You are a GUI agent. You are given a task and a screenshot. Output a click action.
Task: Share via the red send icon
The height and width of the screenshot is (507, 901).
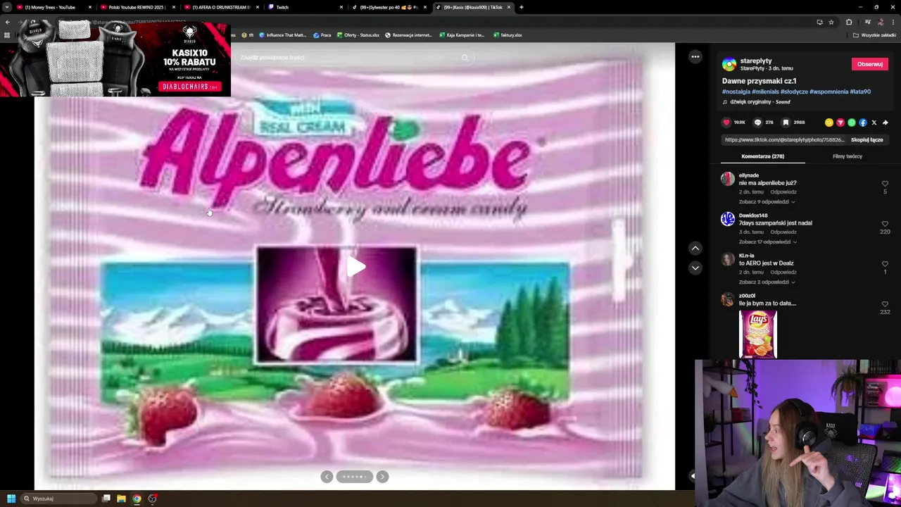840,123
